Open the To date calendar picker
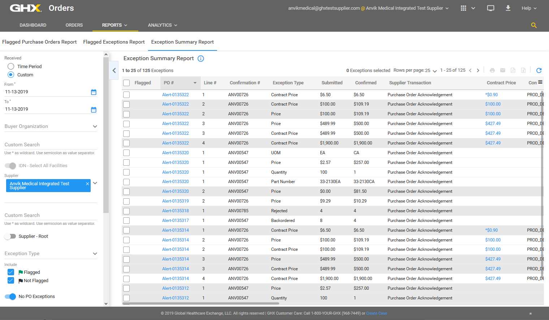549x320 pixels. [94, 110]
